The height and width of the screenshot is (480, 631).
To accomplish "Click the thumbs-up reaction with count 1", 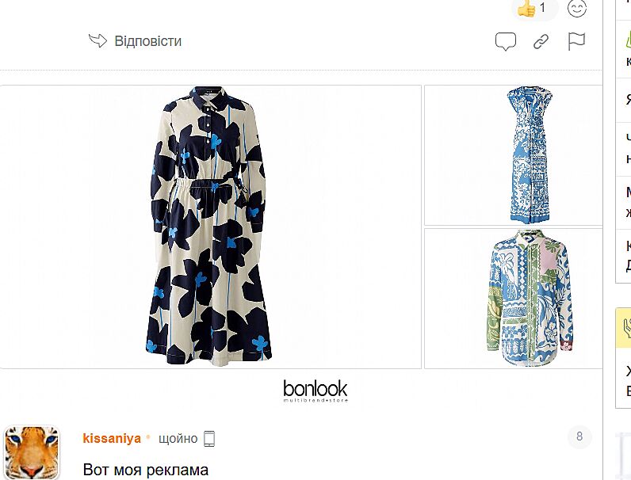I will pos(533,9).
